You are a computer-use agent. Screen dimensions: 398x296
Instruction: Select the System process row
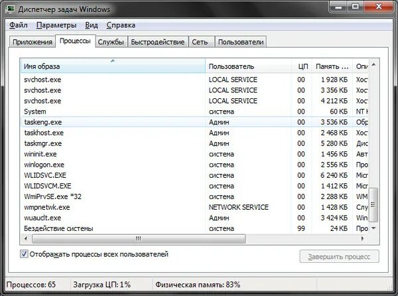pos(194,111)
